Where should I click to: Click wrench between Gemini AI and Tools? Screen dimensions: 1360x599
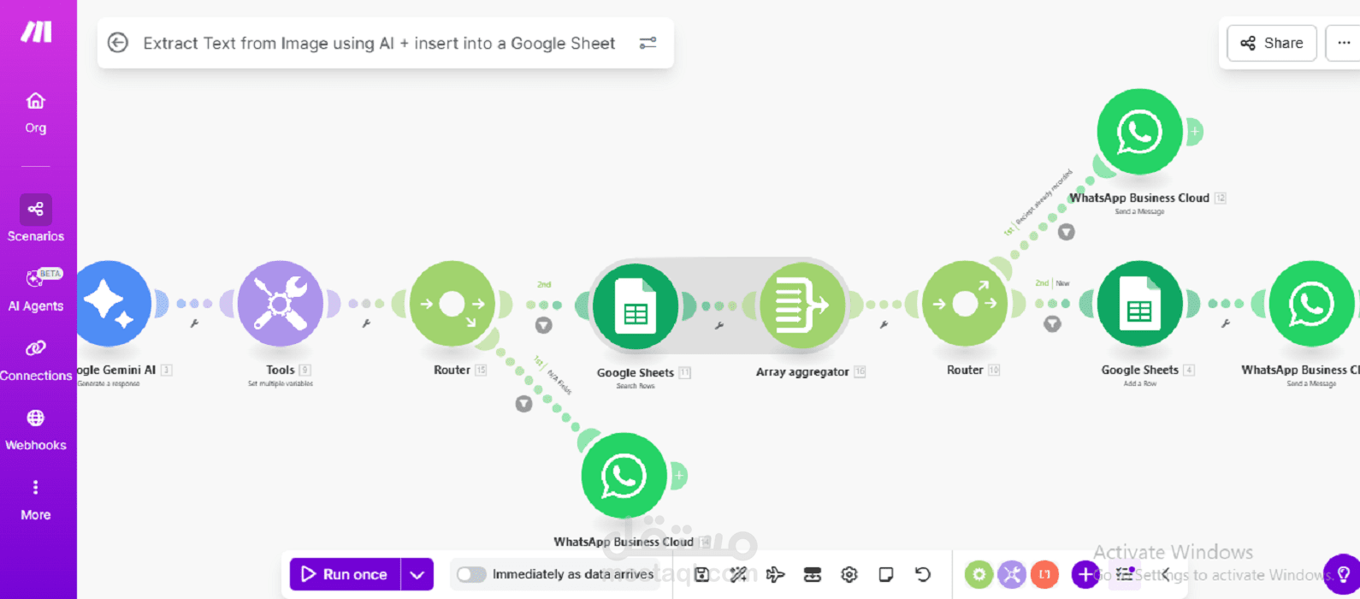pyautogui.click(x=194, y=323)
